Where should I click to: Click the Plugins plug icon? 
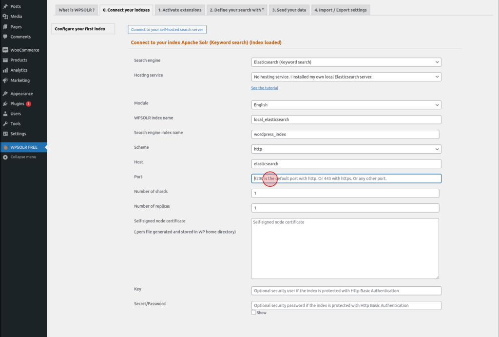click(x=5, y=103)
